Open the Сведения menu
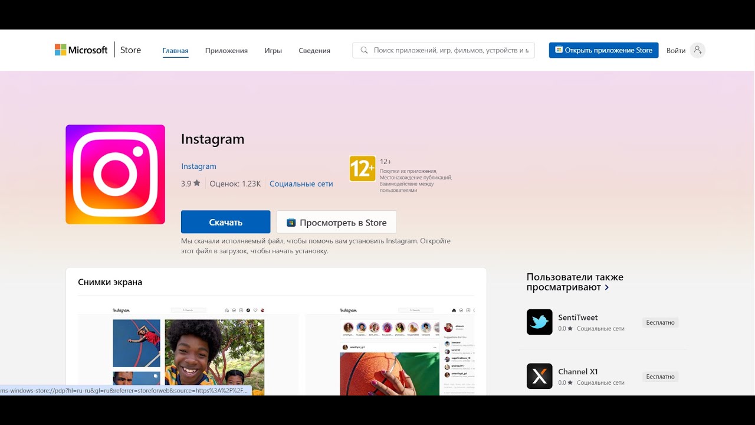This screenshot has height=425, width=755. (314, 51)
